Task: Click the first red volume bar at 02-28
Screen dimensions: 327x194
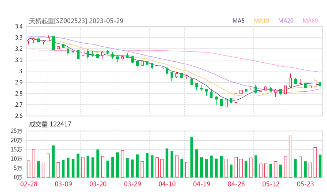Action: [29, 169]
